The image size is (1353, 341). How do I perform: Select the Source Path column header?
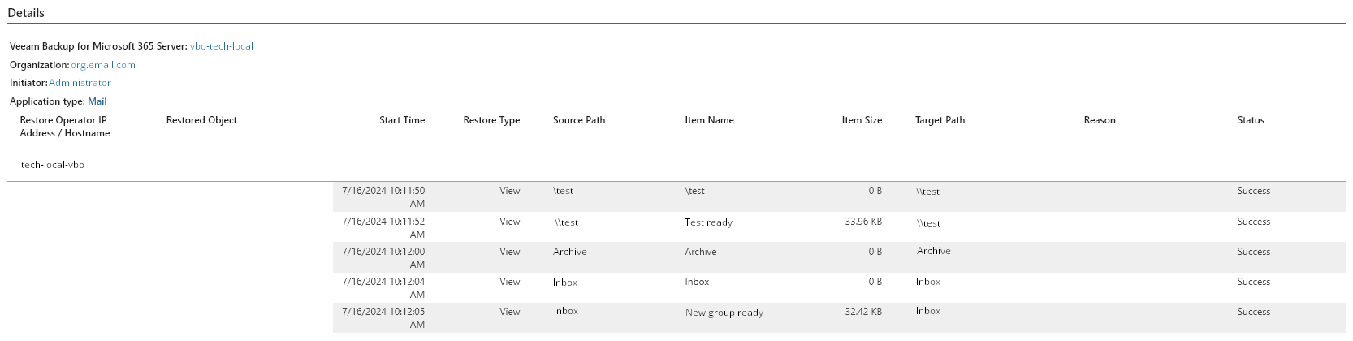click(579, 120)
